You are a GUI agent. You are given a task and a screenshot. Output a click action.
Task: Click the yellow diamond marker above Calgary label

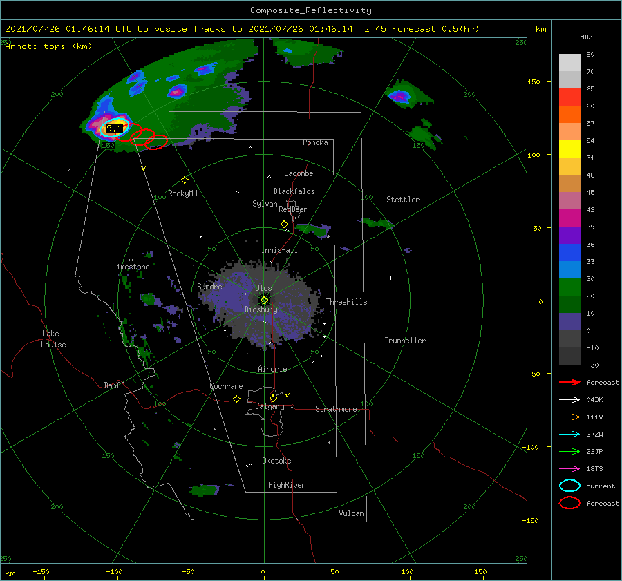[273, 398]
